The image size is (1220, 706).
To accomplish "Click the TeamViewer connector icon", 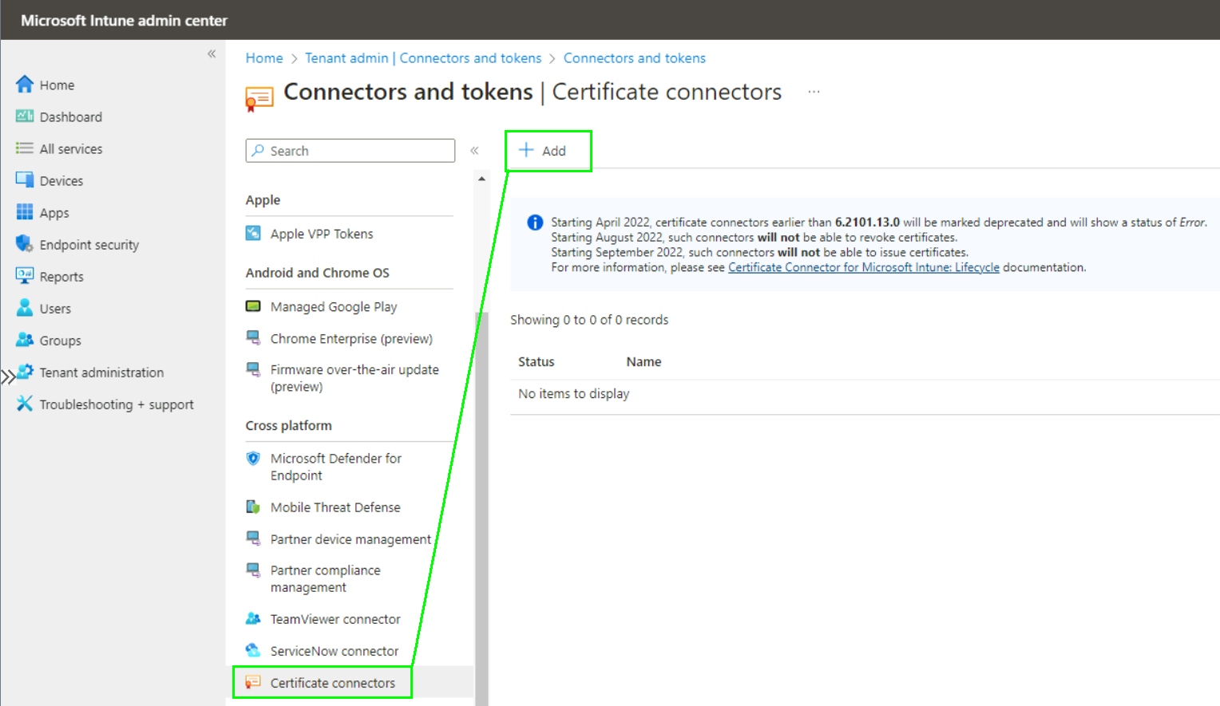I will [253, 618].
